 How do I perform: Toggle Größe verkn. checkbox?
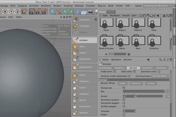point(115,71)
